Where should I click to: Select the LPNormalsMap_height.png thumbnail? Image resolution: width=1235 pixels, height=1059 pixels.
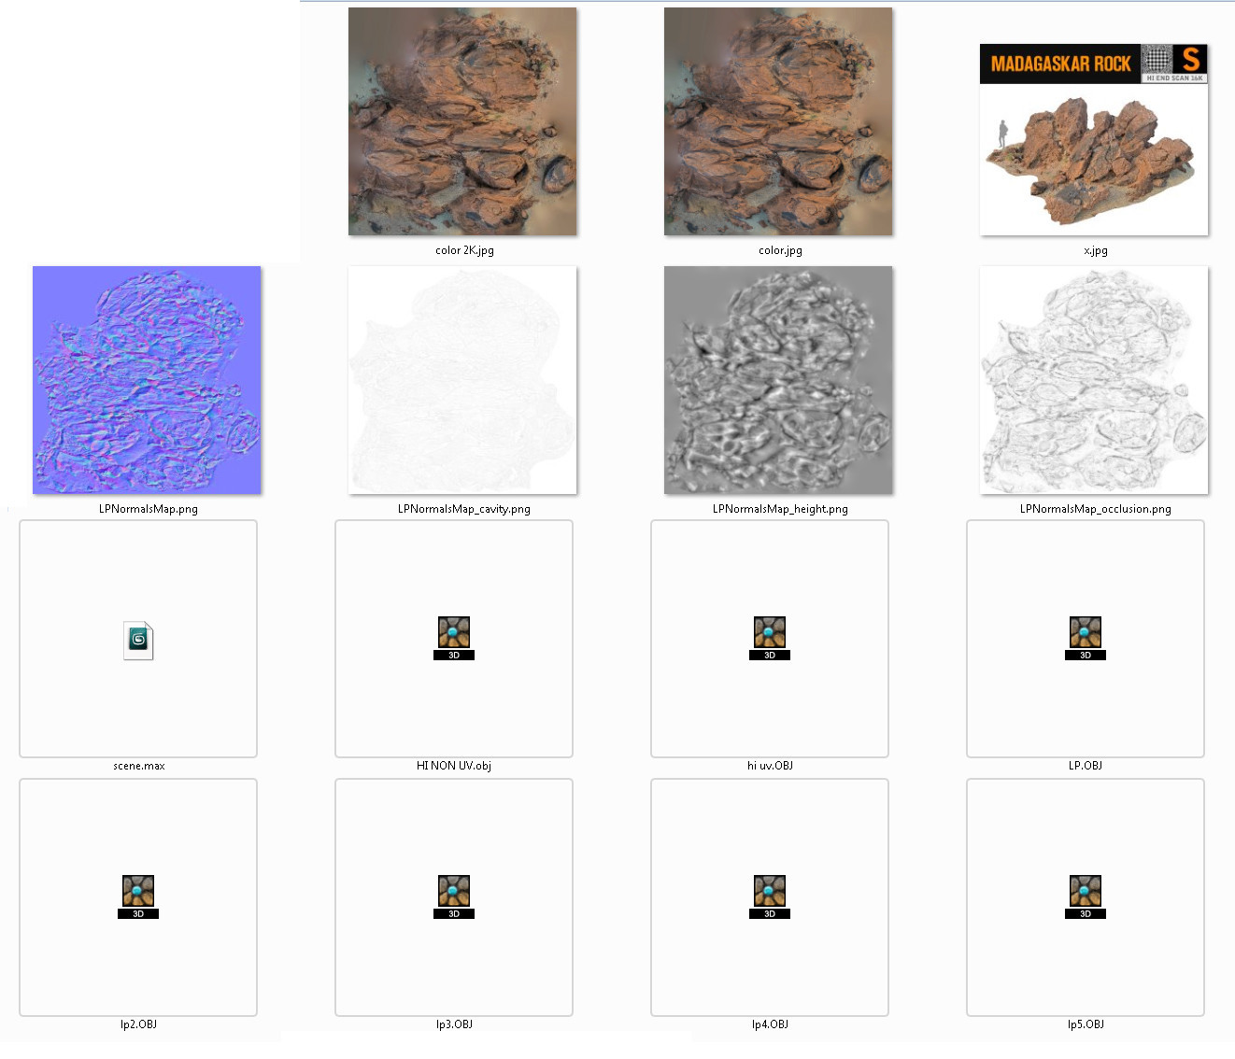778,380
